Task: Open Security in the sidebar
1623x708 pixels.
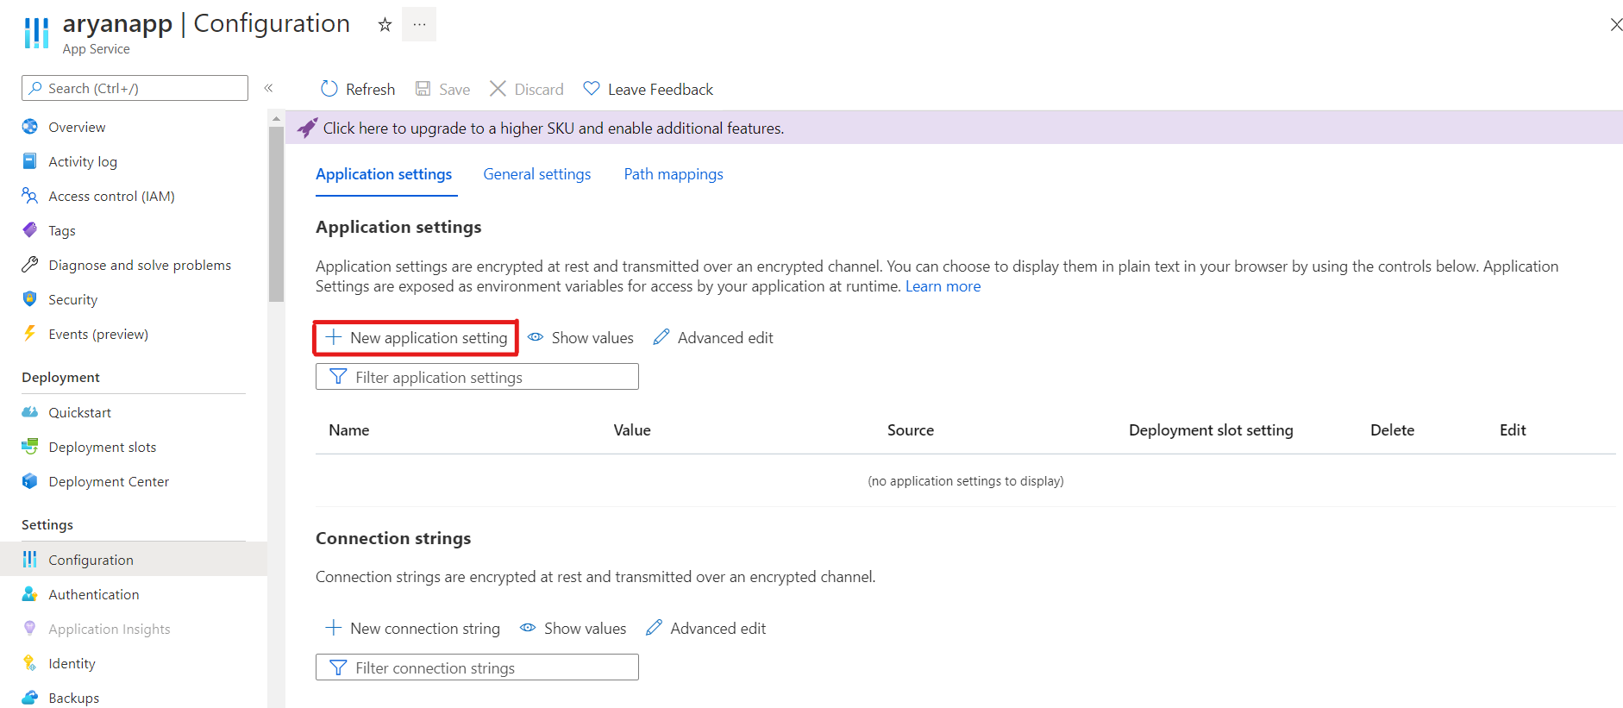Action: [73, 299]
